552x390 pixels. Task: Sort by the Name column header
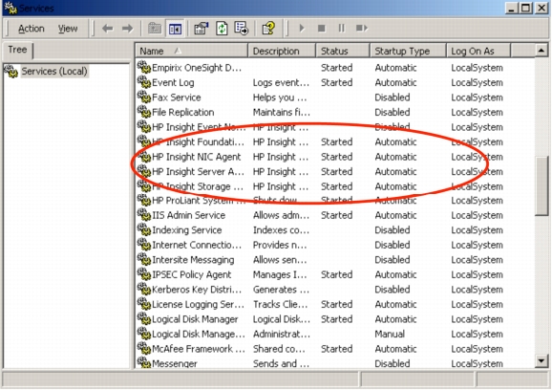click(192, 51)
